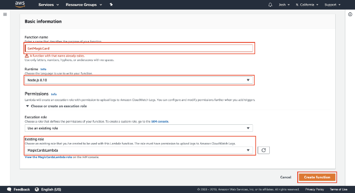Show the info panel icon at right edge
This screenshot has width=355, height=193.
tap(350, 15)
